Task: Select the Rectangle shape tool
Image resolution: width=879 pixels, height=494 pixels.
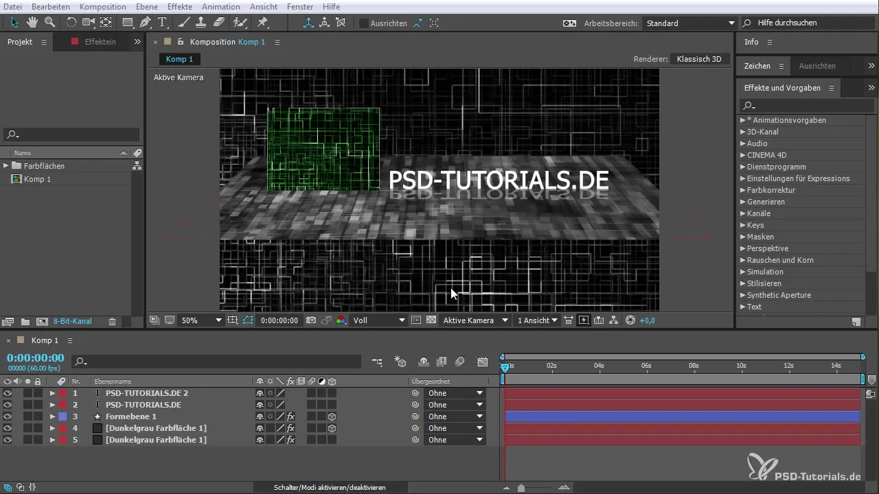Action: (128, 23)
